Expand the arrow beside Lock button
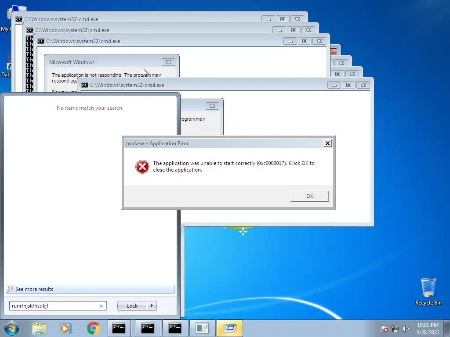This screenshot has height=337, width=450. pos(152,306)
